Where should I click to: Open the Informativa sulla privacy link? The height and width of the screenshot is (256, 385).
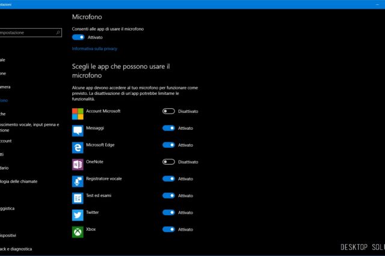(x=94, y=48)
